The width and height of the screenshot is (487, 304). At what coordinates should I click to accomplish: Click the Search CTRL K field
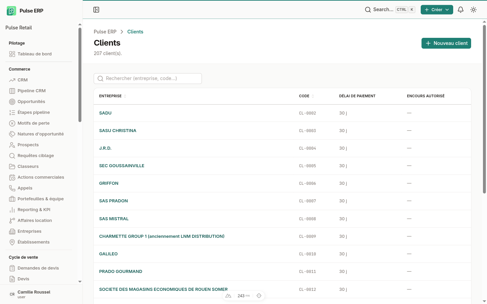point(390,10)
